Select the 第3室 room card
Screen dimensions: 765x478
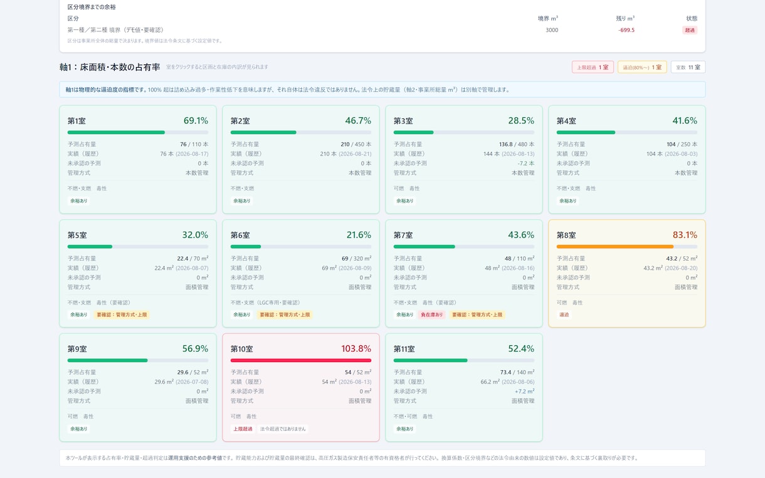(464, 160)
